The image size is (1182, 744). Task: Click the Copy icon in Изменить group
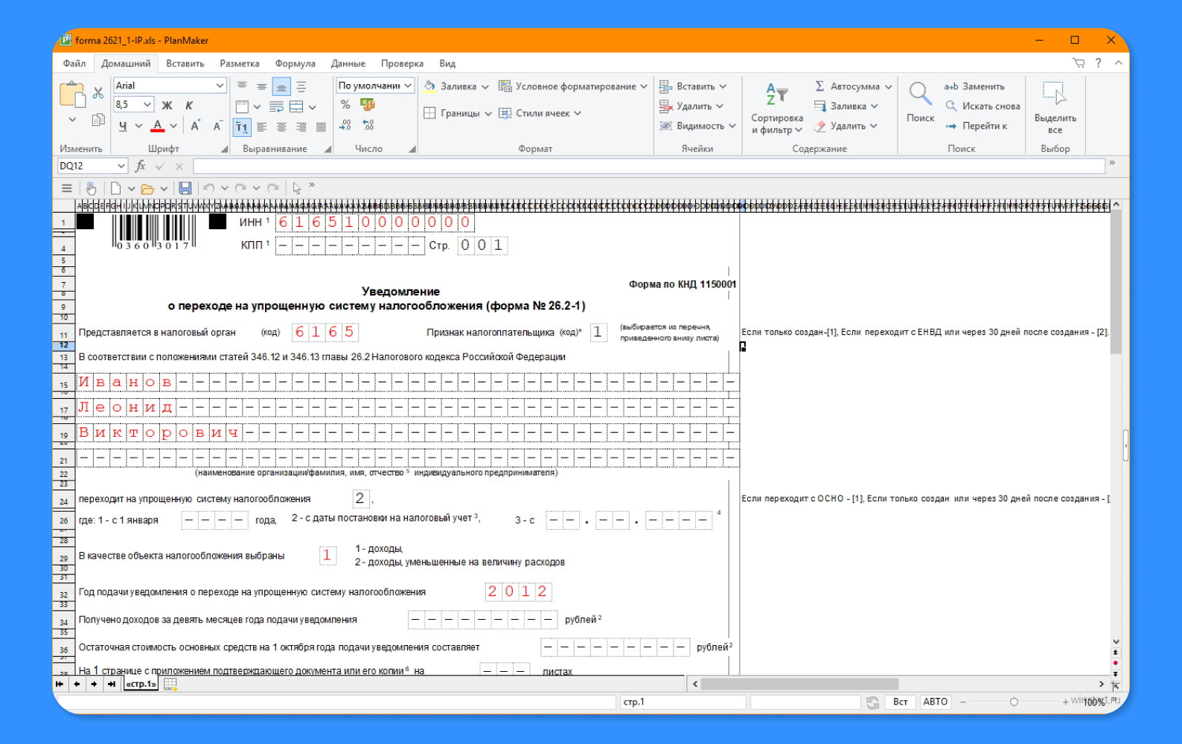click(x=98, y=120)
